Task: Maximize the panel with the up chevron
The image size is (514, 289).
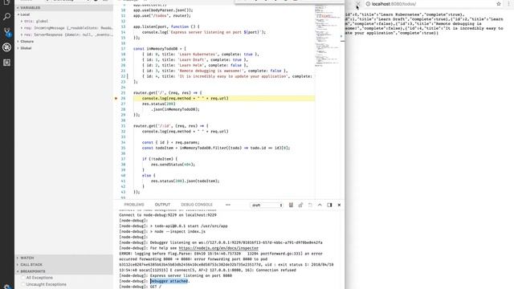Action: (320, 206)
